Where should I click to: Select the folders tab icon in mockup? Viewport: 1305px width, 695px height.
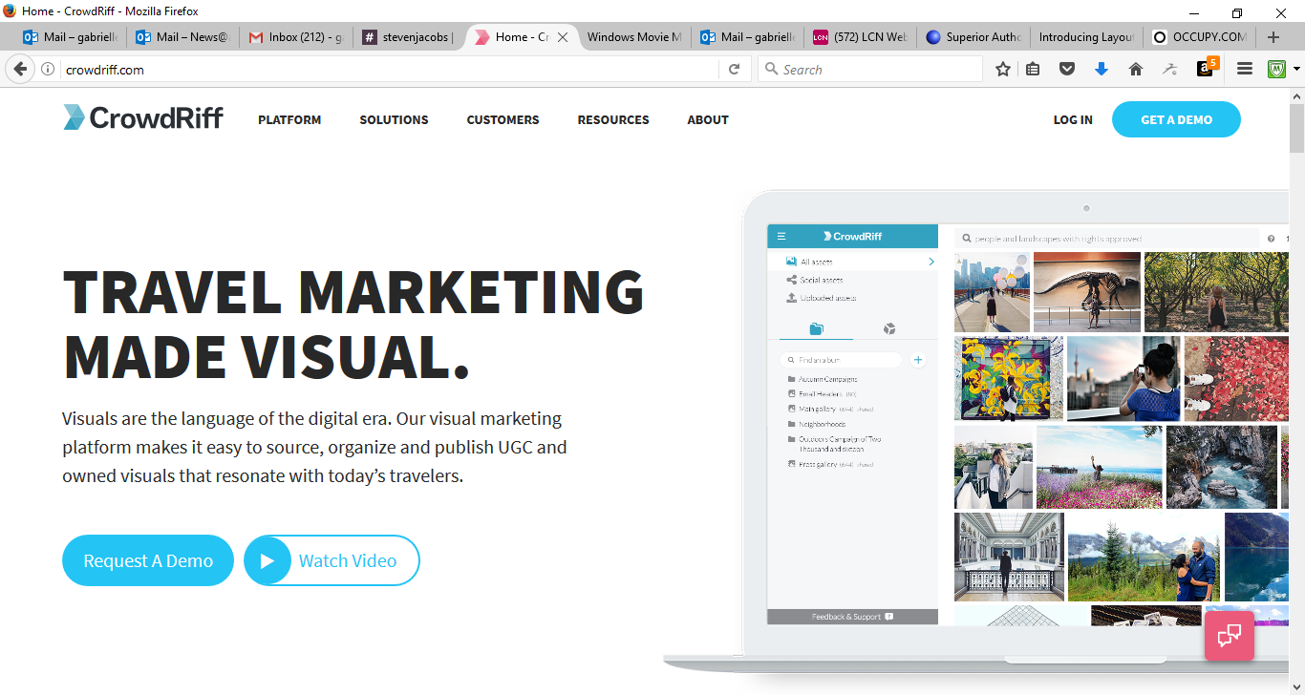click(x=816, y=329)
